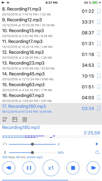Toggle bookmark for Recording18.mp3

point(99,54)
